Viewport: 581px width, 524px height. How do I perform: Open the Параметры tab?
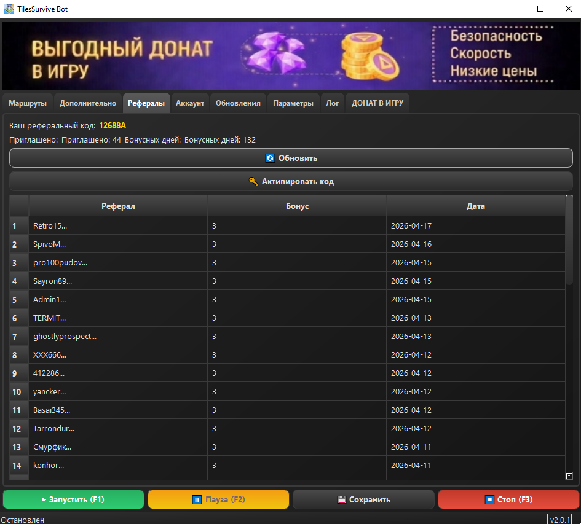[293, 103]
